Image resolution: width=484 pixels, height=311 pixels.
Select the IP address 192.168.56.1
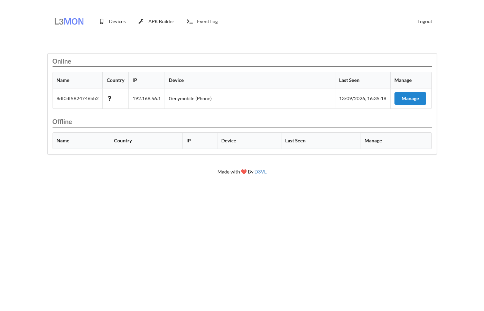click(147, 98)
